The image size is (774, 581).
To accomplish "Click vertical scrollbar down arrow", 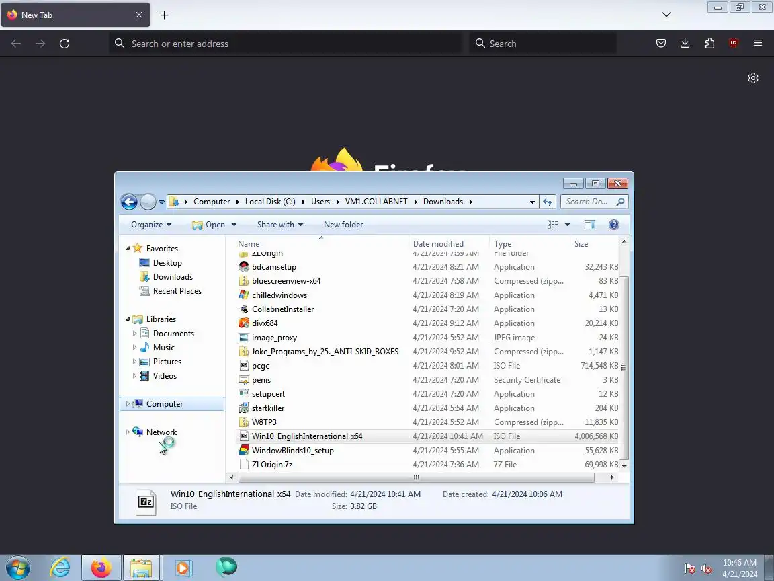I will point(624,466).
